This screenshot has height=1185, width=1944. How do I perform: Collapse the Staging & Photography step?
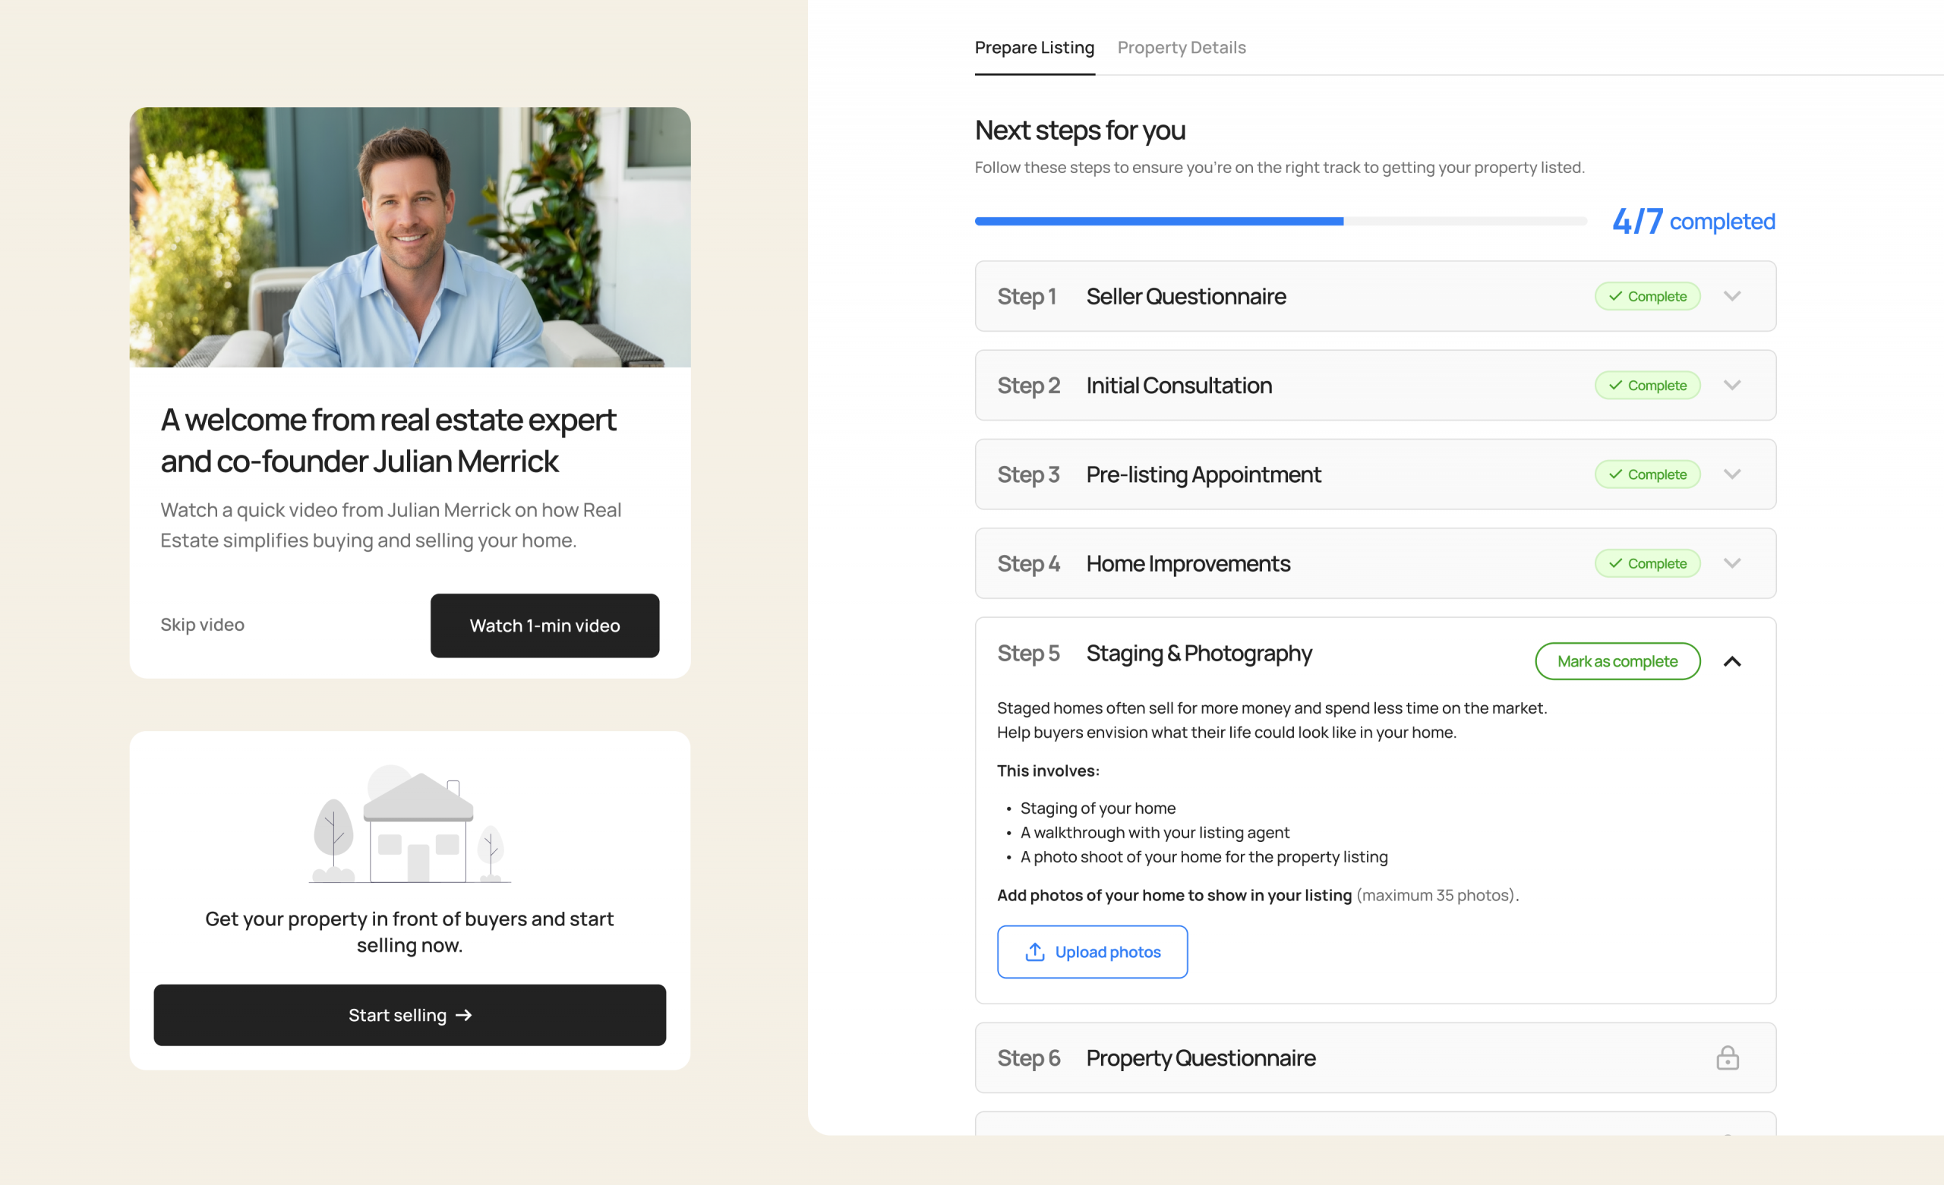tap(1732, 661)
